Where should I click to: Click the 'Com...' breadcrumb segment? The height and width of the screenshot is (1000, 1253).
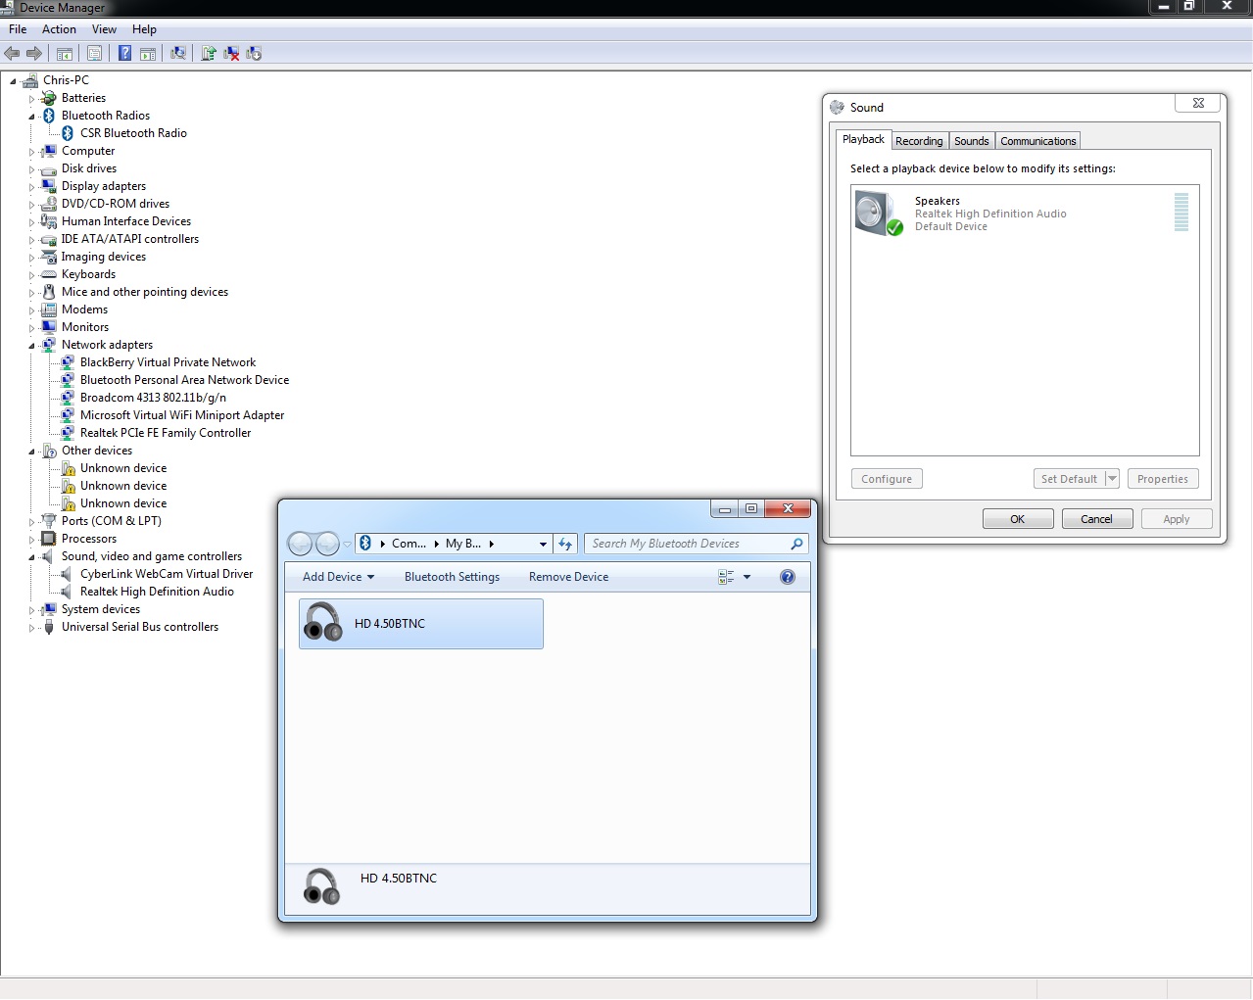pyautogui.click(x=409, y=544)
